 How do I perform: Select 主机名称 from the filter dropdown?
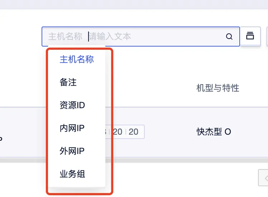pos(77,59)
